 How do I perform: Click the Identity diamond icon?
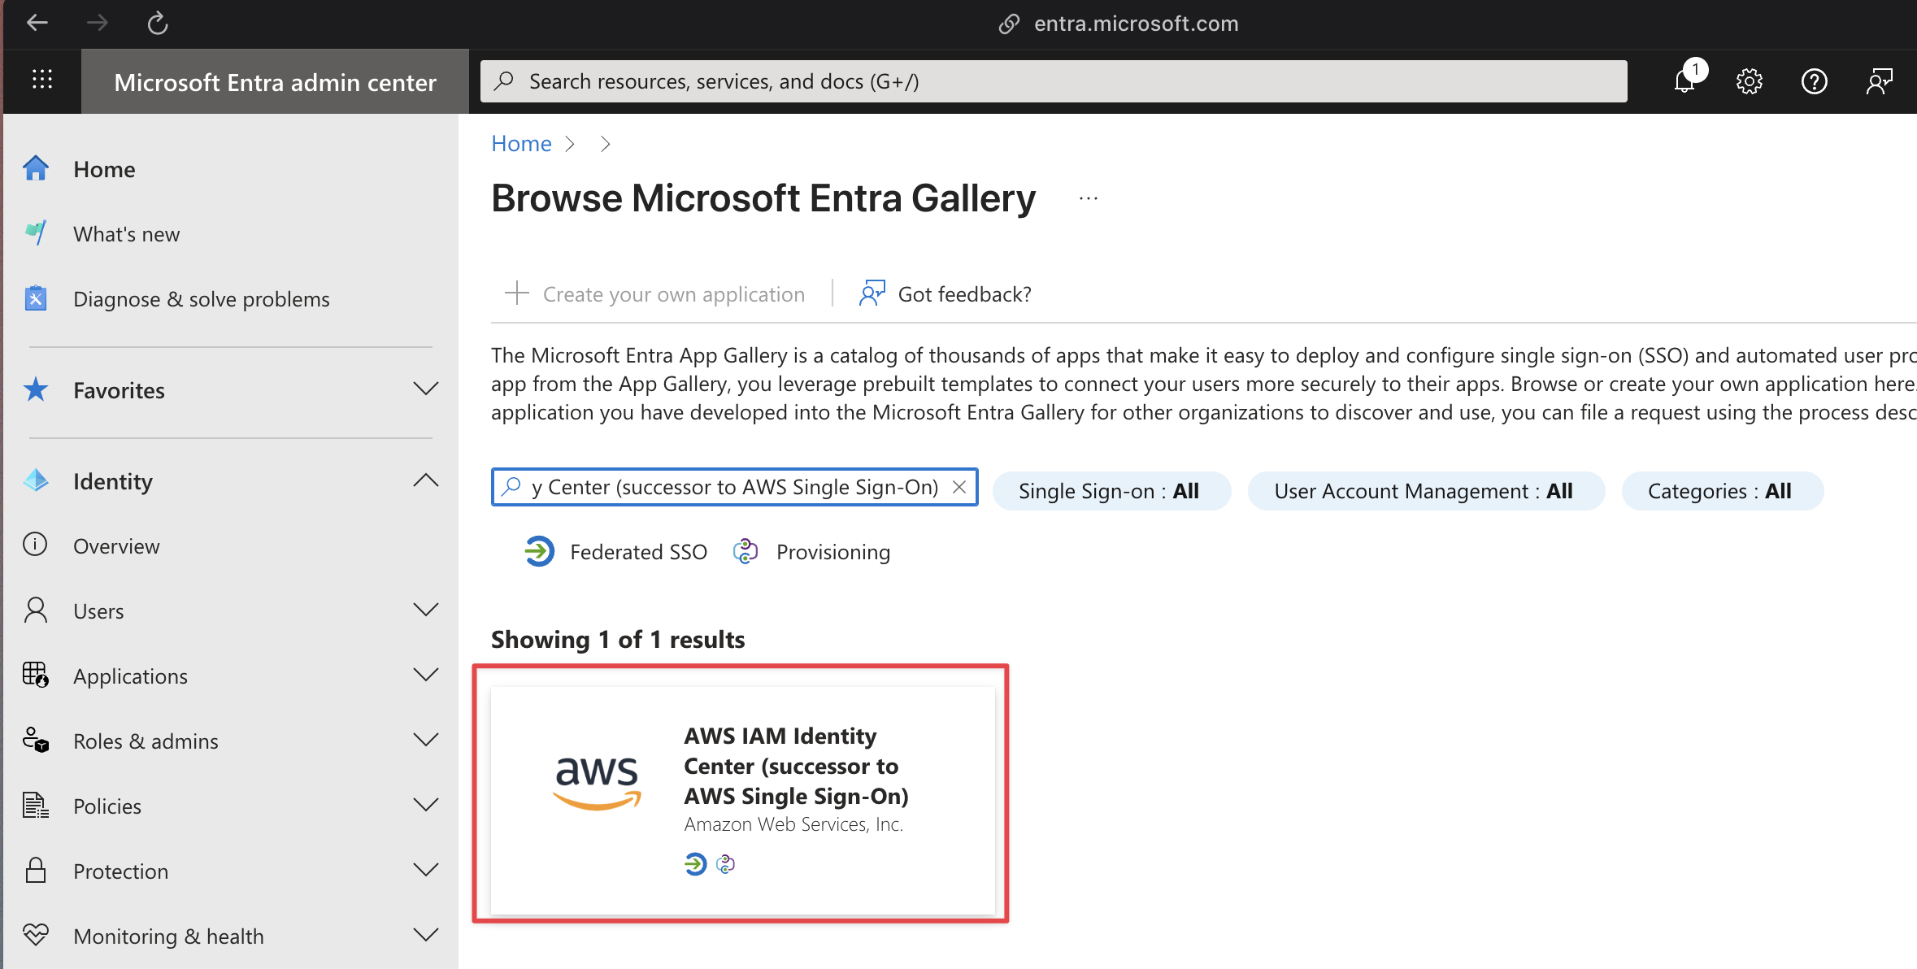point(36,480)
